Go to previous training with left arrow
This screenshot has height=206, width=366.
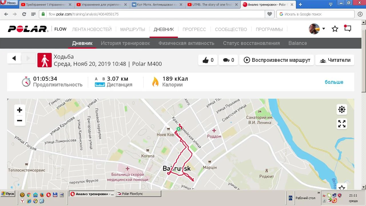[x=14, y=58]
